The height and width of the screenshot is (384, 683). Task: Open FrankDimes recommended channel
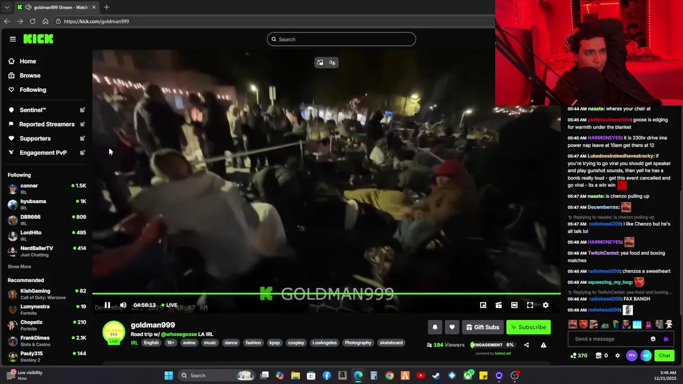click(x=46, y=341)
